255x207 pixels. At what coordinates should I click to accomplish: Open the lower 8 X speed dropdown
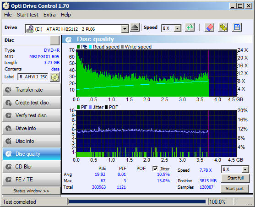pyautogui.click(x=245, y=169)
